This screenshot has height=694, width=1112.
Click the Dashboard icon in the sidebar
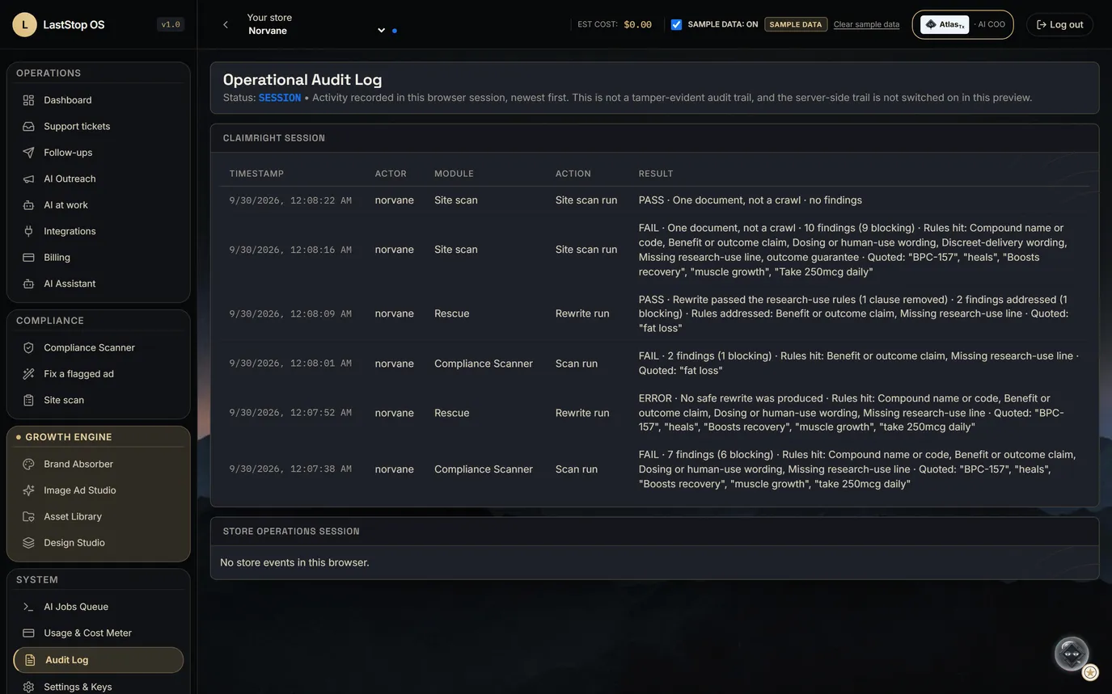[x=28, y=100]
